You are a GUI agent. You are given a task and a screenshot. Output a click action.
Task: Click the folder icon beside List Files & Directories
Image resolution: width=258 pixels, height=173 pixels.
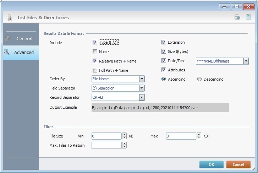10,17
